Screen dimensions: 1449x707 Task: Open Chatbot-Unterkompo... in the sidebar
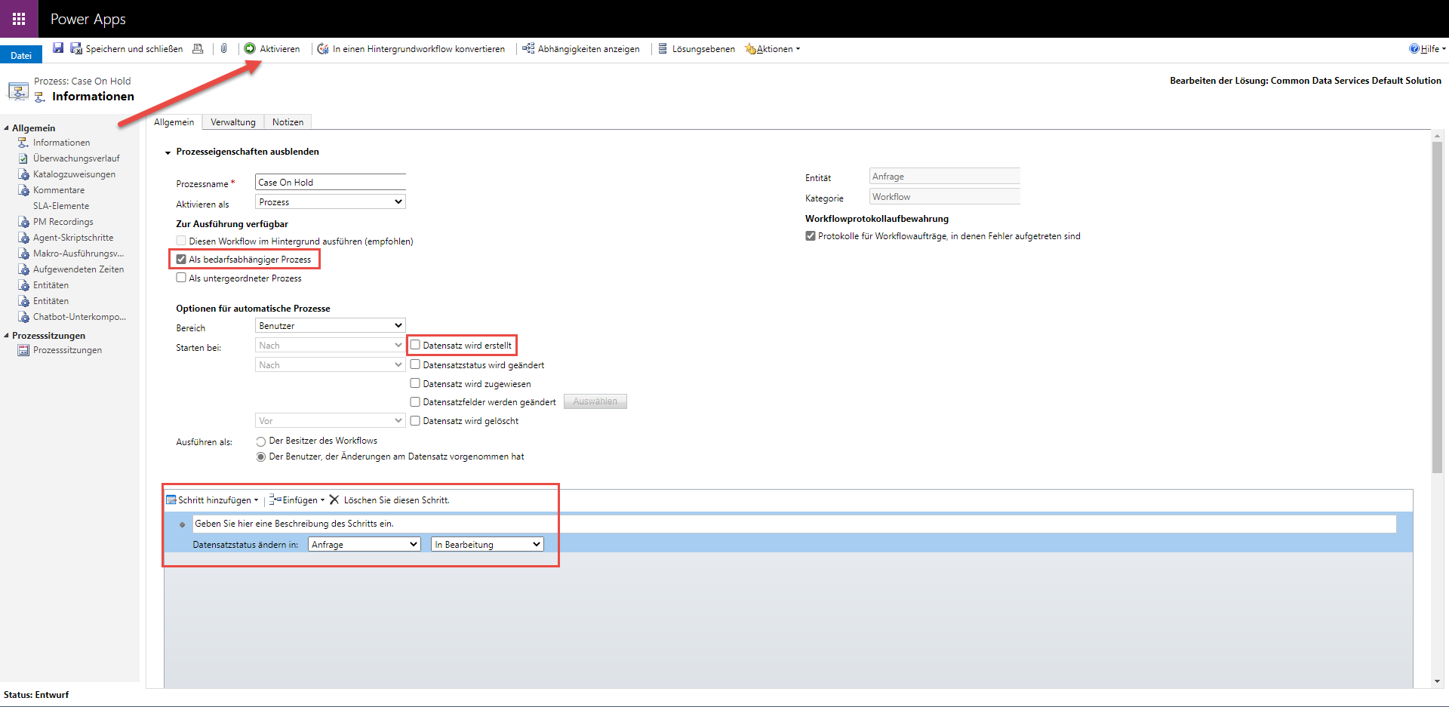[x=79, y=317]
